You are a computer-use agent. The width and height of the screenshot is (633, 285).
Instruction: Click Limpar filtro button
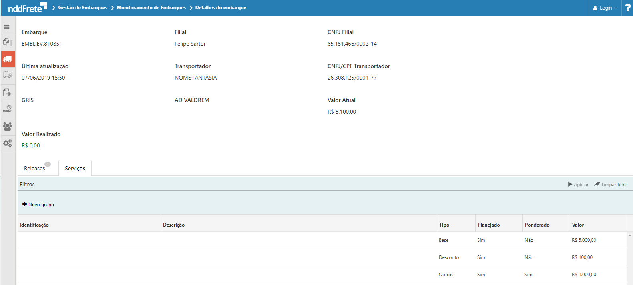click(611, 185)
